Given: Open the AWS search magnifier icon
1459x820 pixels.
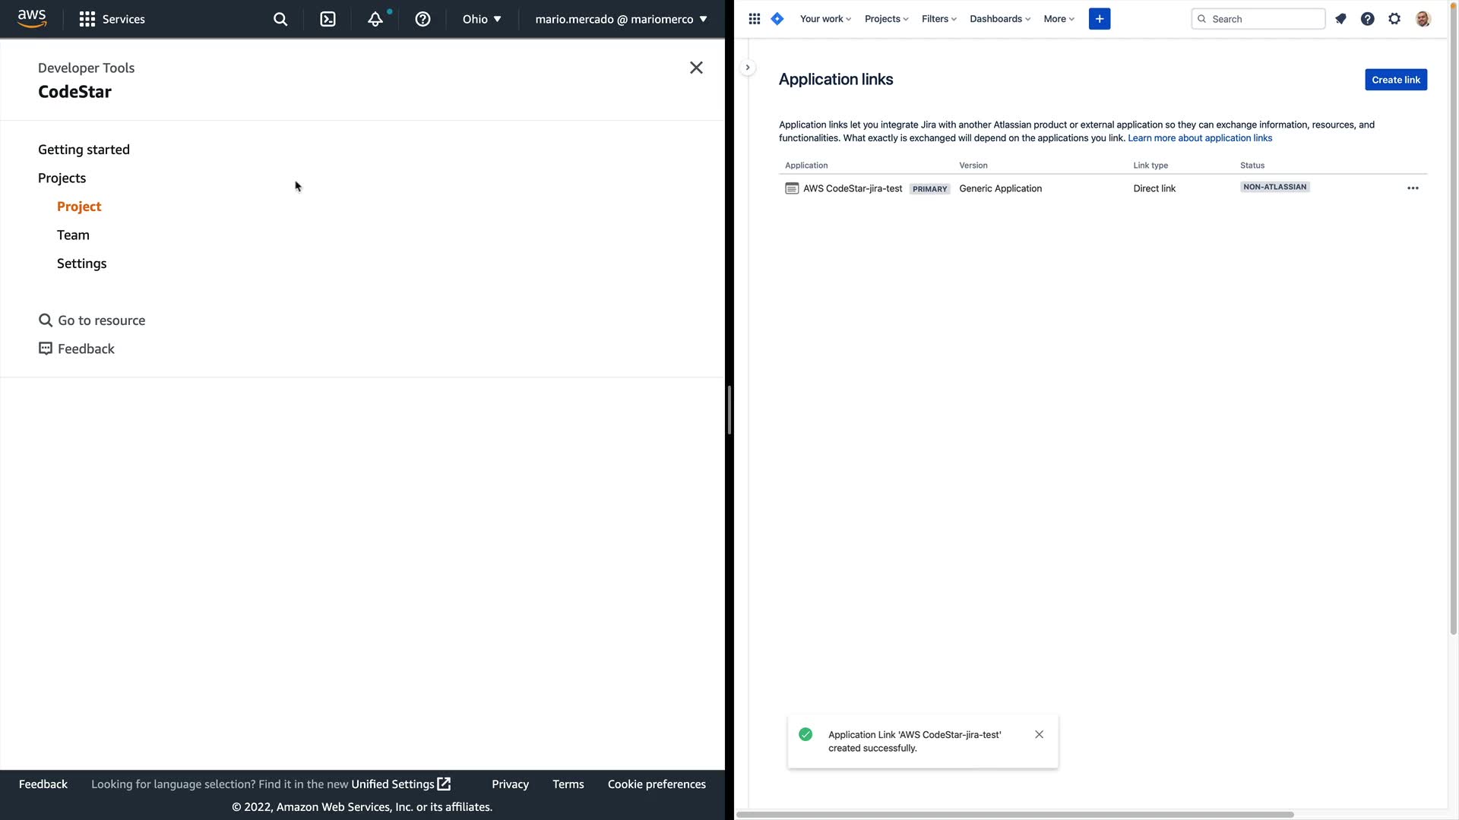Looking at the screenshot, I should (280, 19).
